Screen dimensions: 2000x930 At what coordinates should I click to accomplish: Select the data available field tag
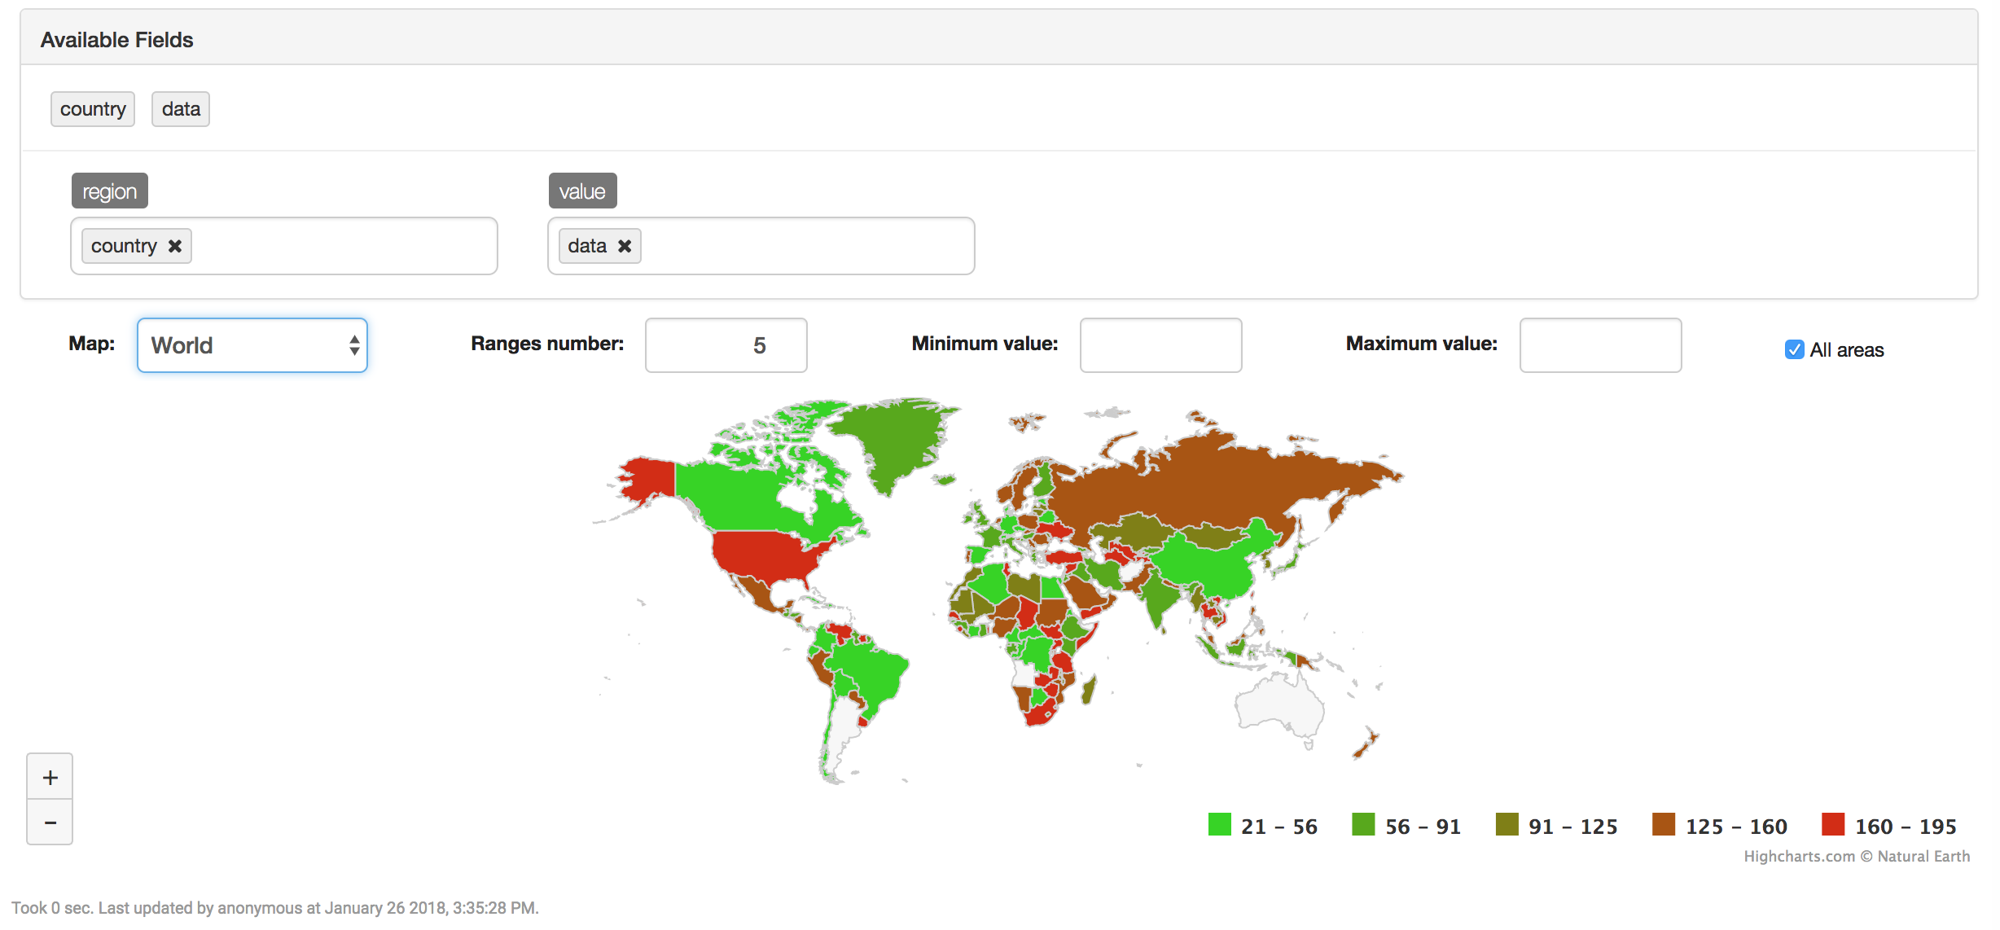tap(181, 109)
